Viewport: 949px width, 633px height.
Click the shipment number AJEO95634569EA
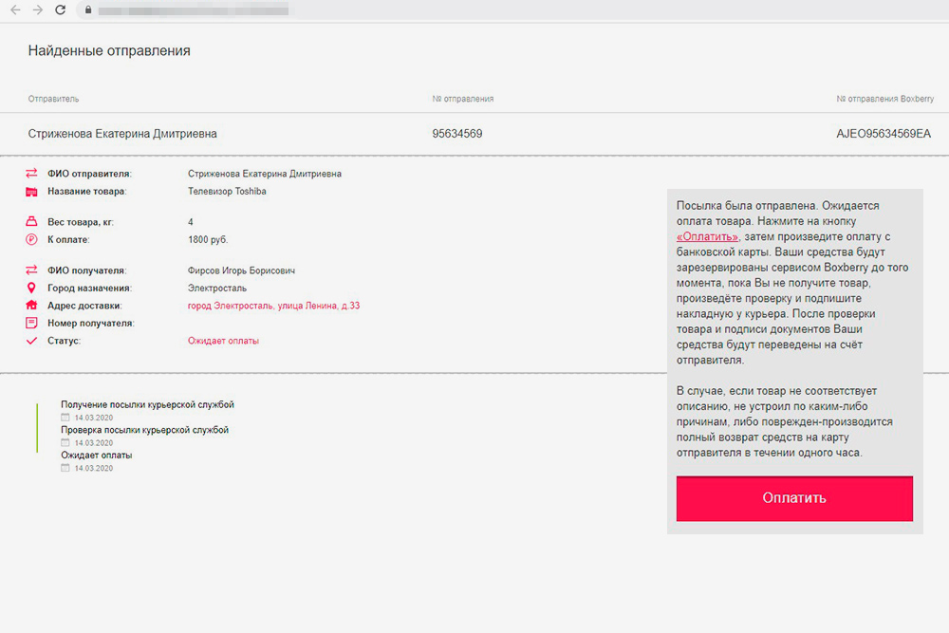pyautogui.click(x=883, y=134)
